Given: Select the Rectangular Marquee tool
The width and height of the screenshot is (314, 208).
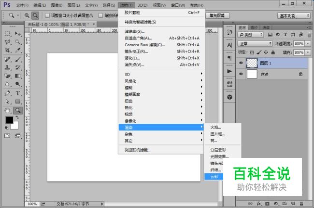Looking at the screenshot, I should [x=7, y=34].
